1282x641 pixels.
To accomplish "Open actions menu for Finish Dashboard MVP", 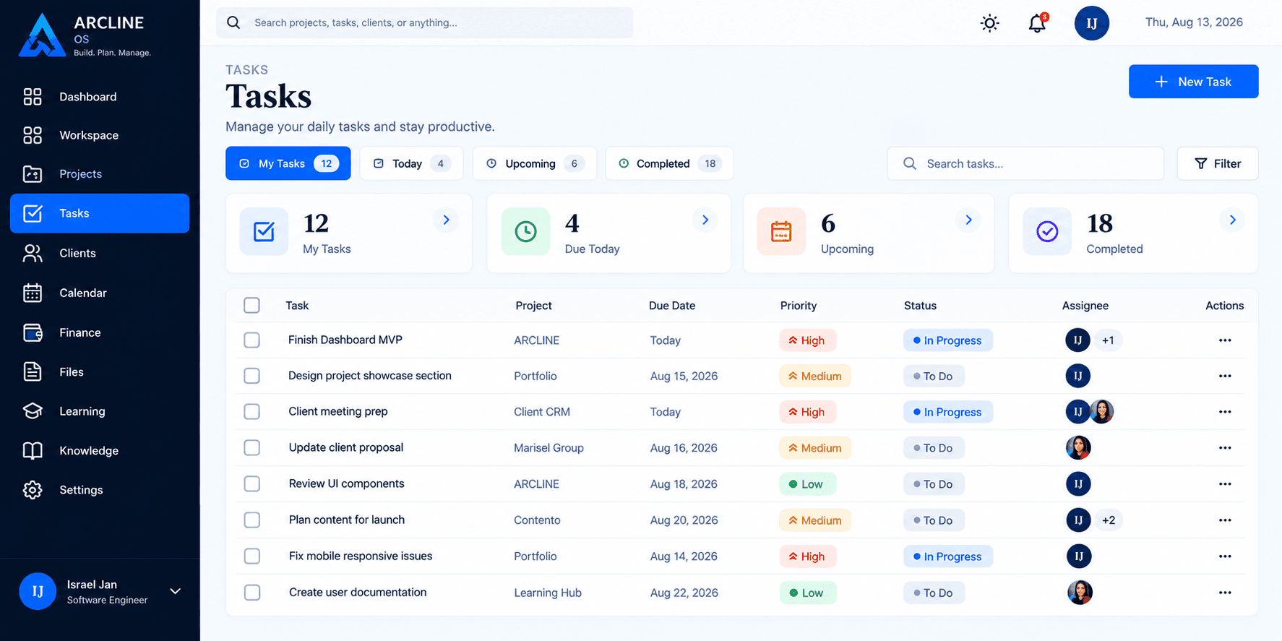I will click(x=1225, y=340).
